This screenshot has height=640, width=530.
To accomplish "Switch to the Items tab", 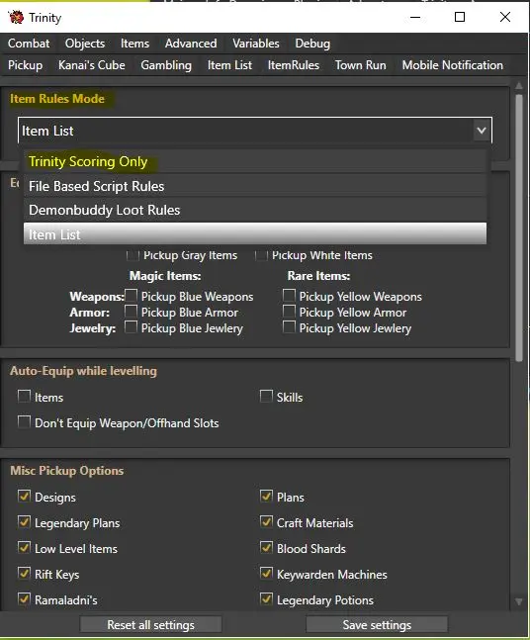I will [x=134, y=44].
